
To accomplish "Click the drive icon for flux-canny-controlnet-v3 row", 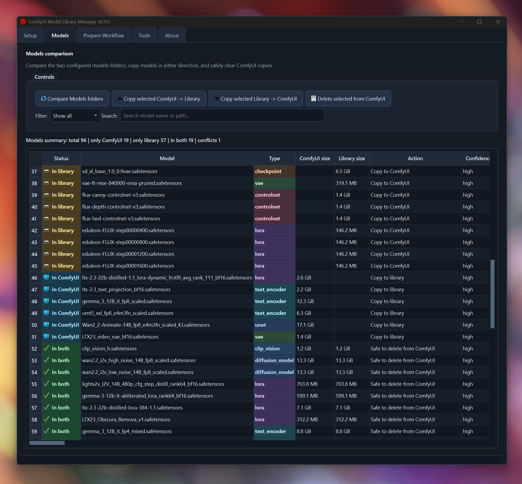I will coord(46,195).
